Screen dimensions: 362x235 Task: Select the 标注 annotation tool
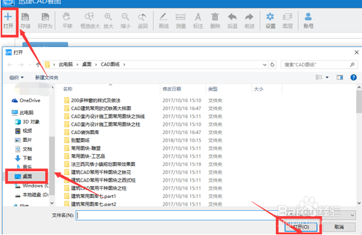[198, 21]
